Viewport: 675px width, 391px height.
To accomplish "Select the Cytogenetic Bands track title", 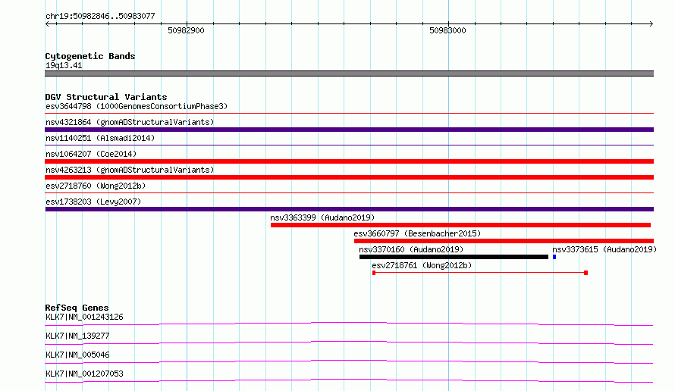I will (x=90, y=56).
